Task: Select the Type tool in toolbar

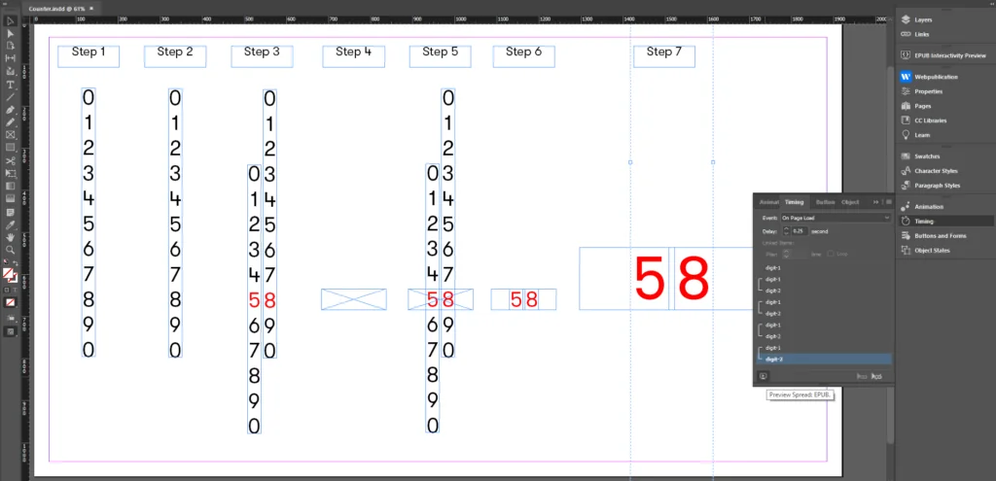Action: pyautogui.click(x=10, y=85)
